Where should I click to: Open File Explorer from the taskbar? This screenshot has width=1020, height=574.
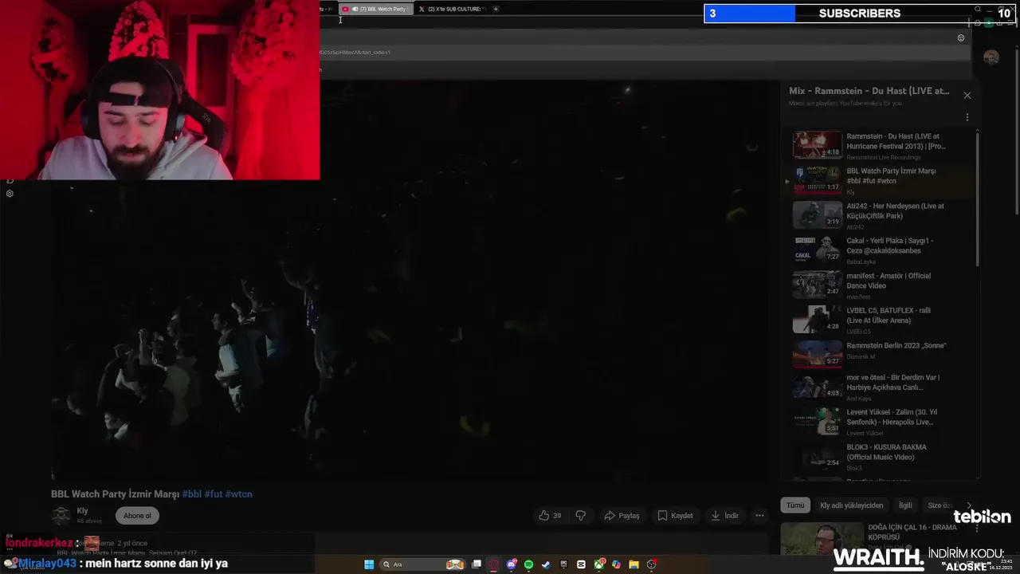(x=634, y=564)
